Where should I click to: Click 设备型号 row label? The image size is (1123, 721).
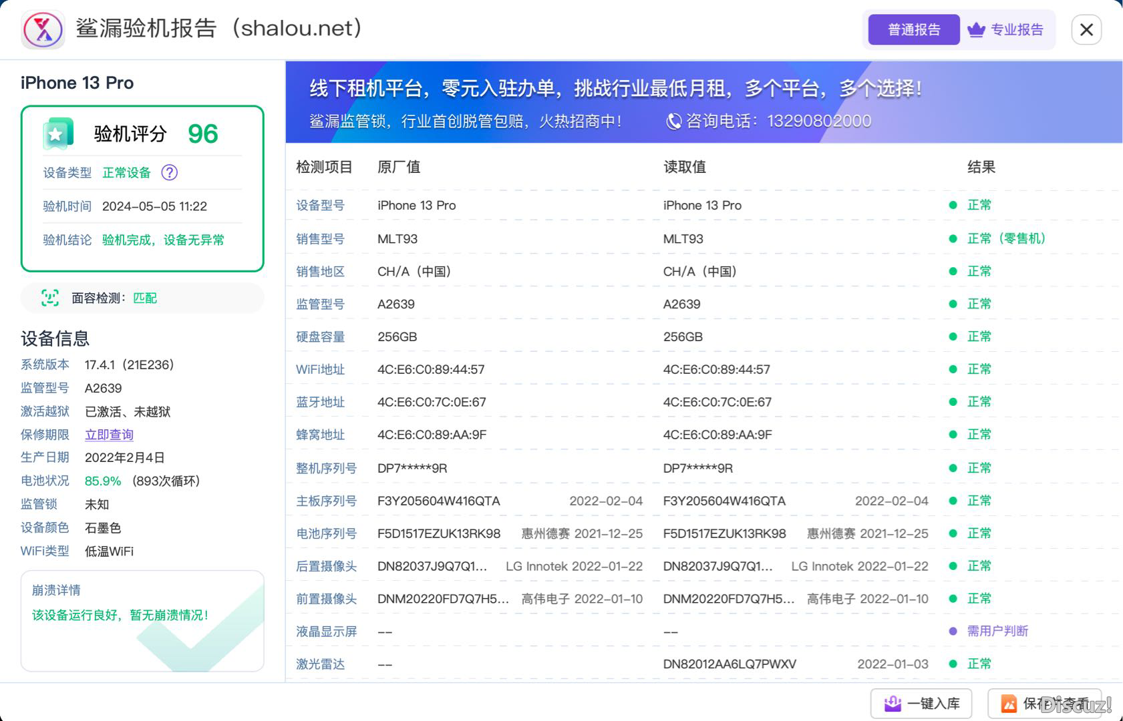pos(320,205)
